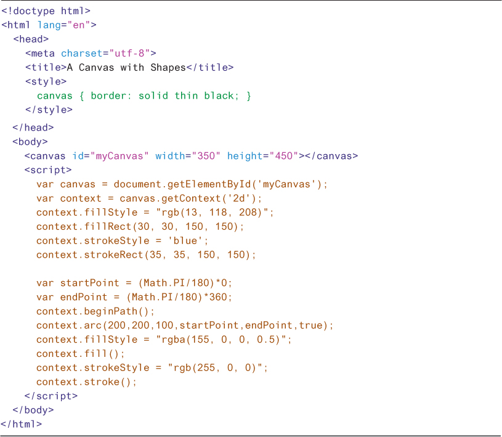Click the doctype html declaration line
This screenshot has height=437, width=502.
coord(46,11)
